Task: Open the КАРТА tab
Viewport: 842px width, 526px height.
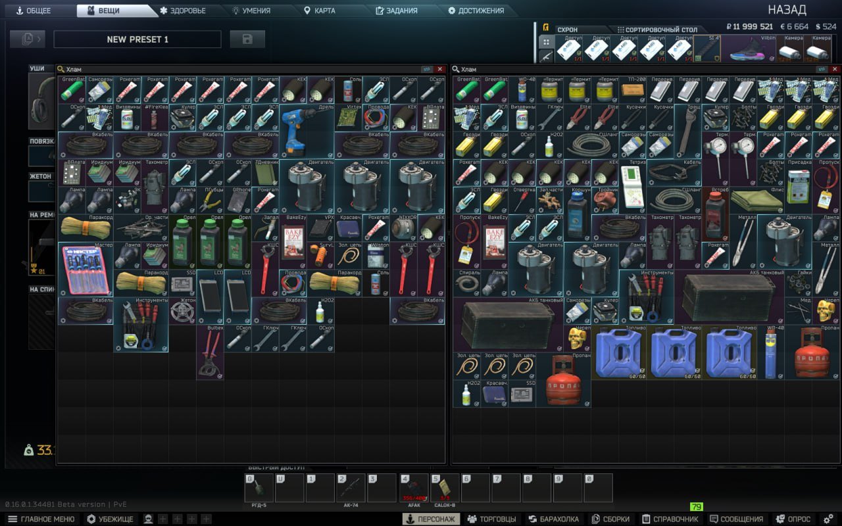Action: pos(319,11)
